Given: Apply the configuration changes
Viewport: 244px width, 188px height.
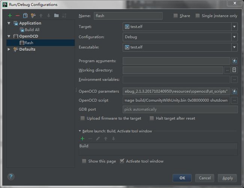Looking at the screenshot, I should (x=227, y=178).
